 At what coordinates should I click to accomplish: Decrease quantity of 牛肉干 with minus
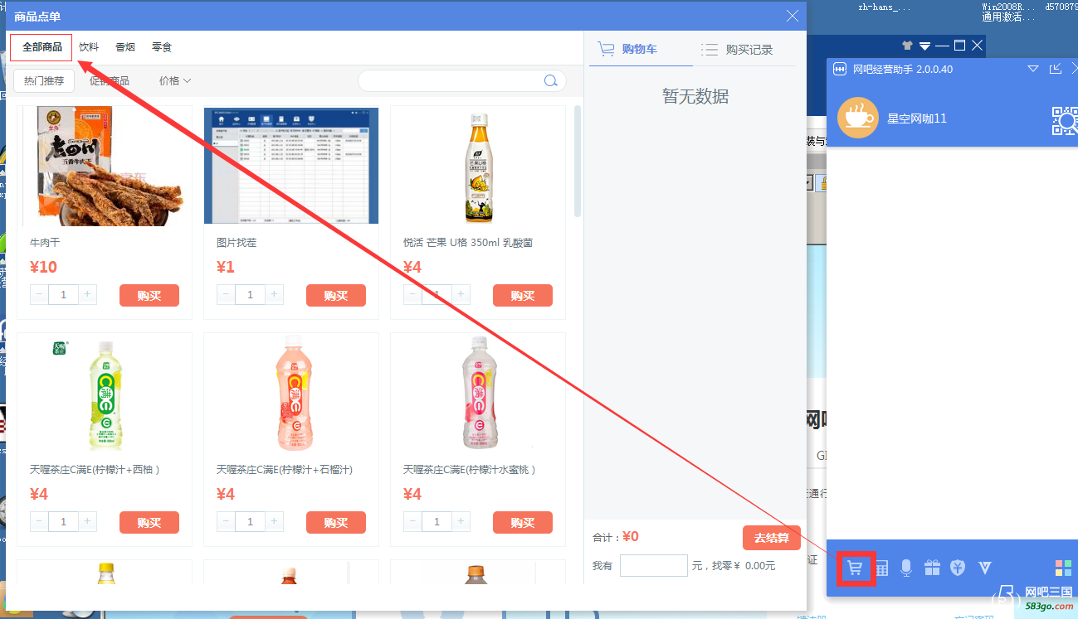[x=39, y=294]
